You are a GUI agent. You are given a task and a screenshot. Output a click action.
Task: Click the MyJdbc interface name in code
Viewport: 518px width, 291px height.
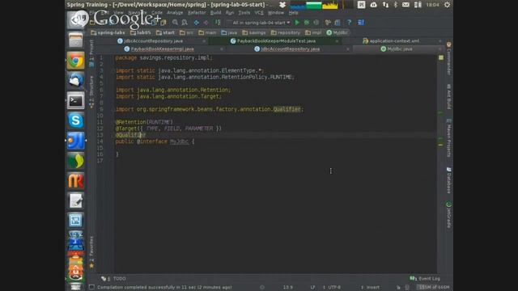tap(179, 141)
